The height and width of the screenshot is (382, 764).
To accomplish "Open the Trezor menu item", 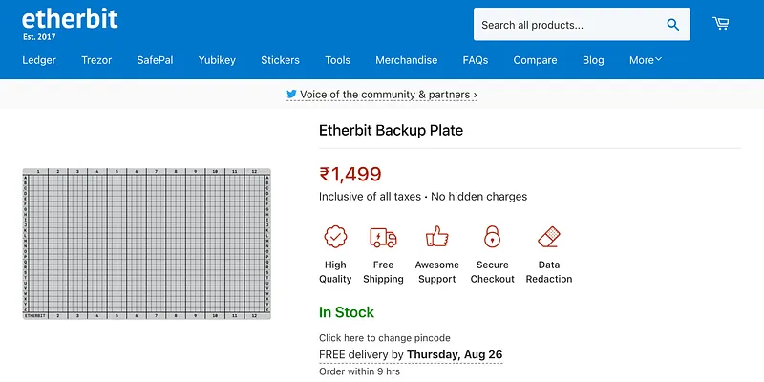I will tap(96, 60).
